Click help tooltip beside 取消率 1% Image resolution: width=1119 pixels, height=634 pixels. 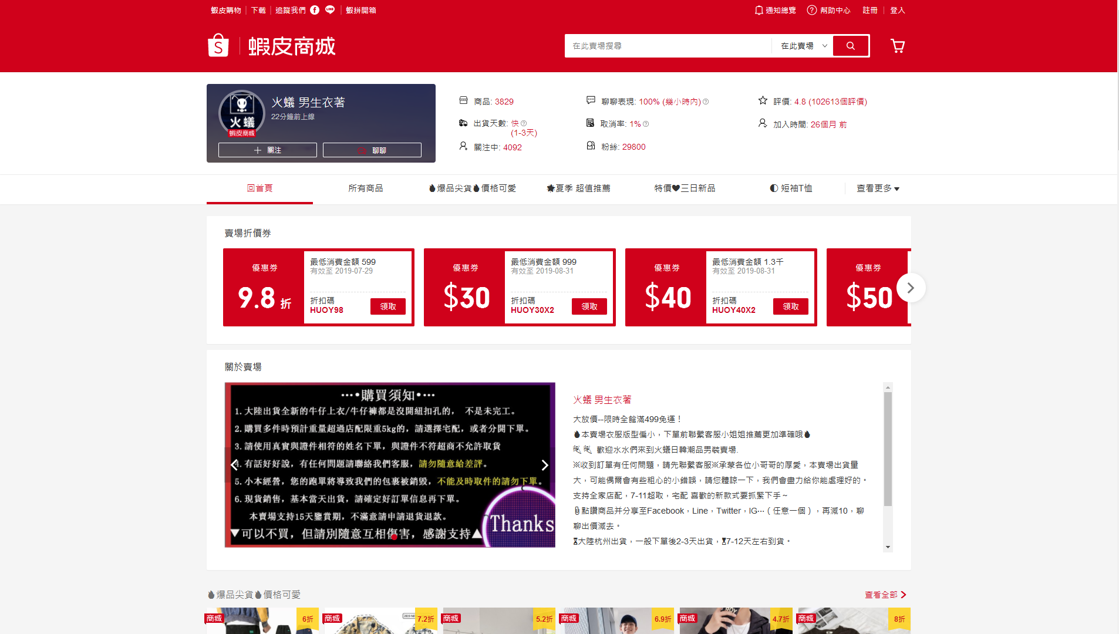pos(646,124)
